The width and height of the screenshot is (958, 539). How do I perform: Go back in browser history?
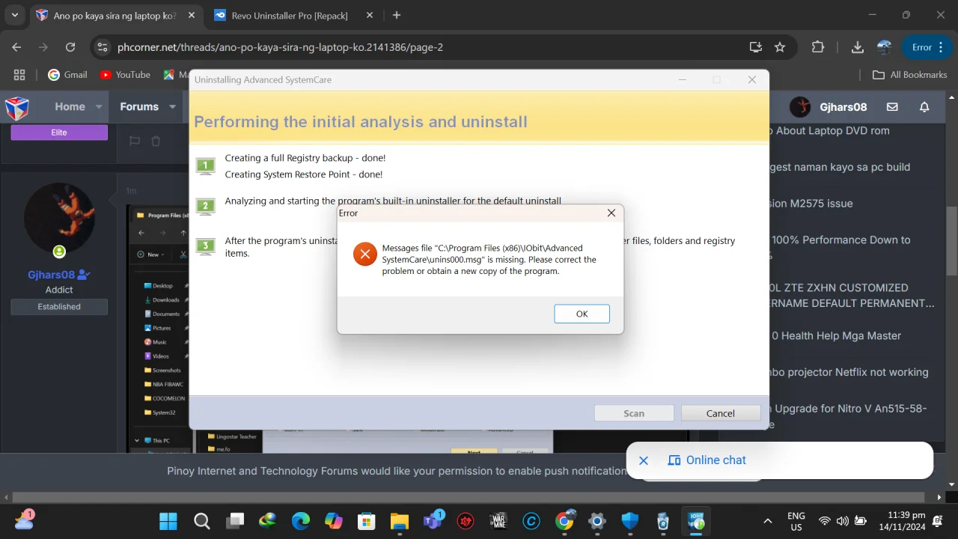click(x=16, y=47)
